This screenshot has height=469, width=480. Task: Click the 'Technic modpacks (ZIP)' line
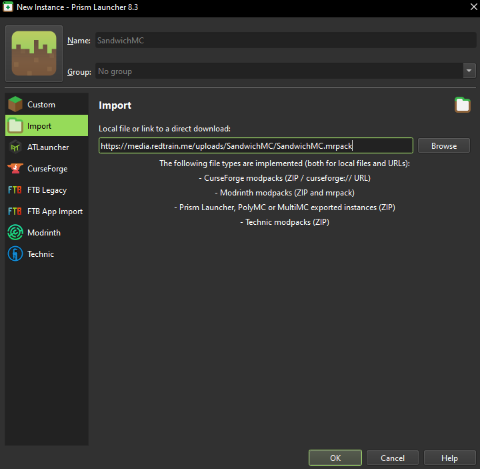[285, 222]
